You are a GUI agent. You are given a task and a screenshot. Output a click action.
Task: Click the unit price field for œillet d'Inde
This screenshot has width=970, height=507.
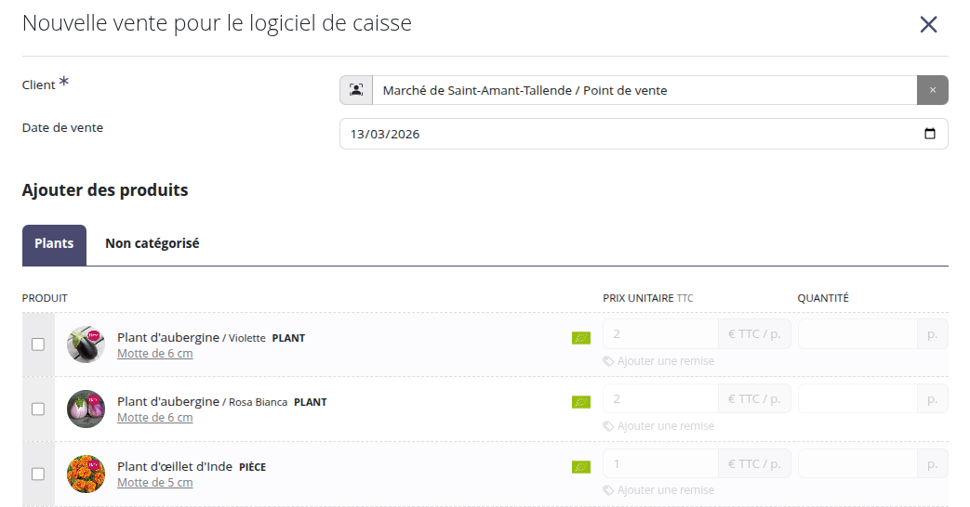[x=660, y=463]
